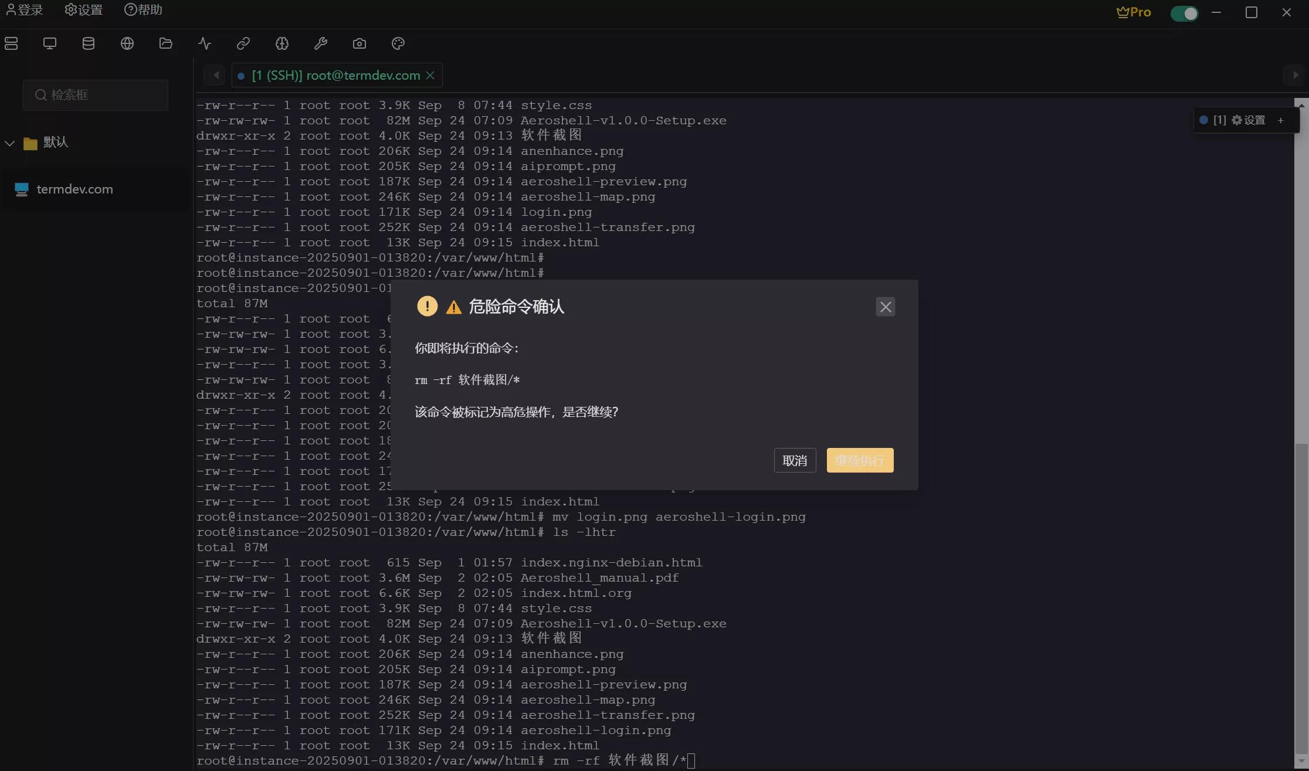The width and height of the screenshot is (1309, 771).
Task: Open the globe network toolbar icon
Action: [127, 43]
